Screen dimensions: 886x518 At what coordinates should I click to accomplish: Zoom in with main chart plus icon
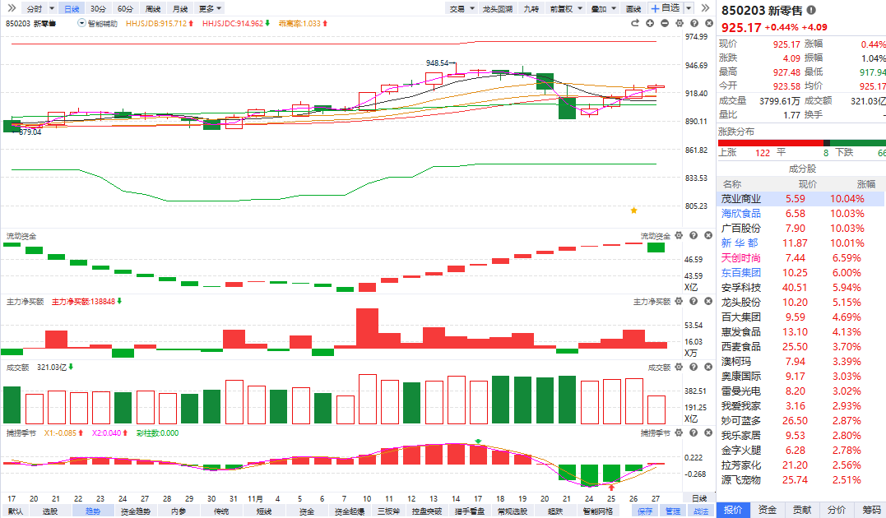click(650, 23)
